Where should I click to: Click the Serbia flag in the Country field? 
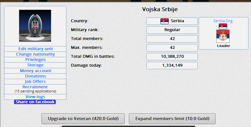coord(164,21)
